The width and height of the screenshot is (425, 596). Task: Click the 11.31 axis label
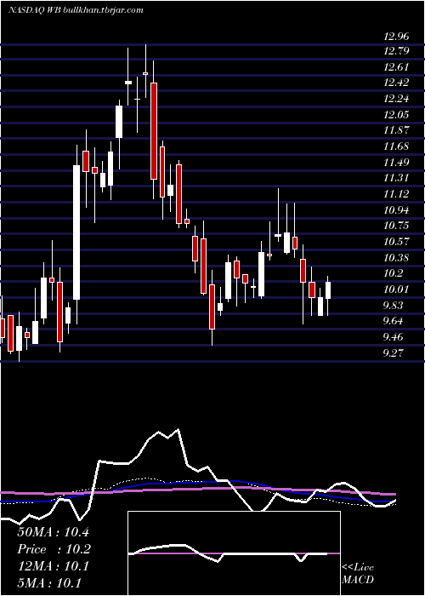396,178
